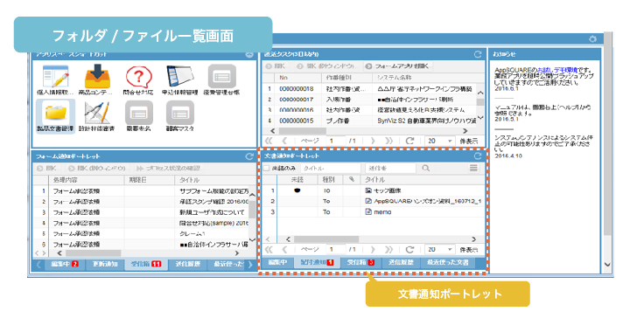Select the 最近使った文書 tab in document portlet
The height and width of the screenshot is (332, 630).
click(447, 263)
